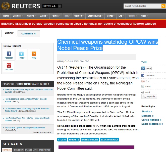Share article via LinkedIn Share button
The height and width of the screenshot is (152, 166).
point(146,68)
